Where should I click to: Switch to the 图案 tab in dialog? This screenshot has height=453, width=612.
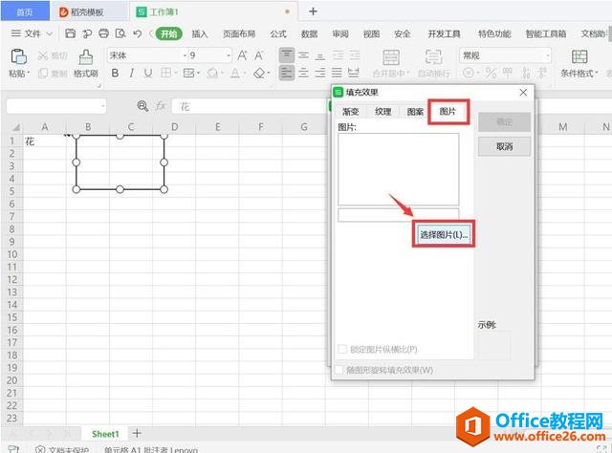(x=415, y=112)
